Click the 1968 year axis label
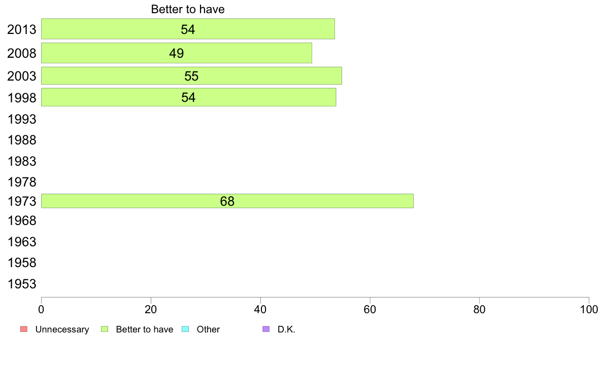Viewport: 603px width, 373px height. point(22,221)
